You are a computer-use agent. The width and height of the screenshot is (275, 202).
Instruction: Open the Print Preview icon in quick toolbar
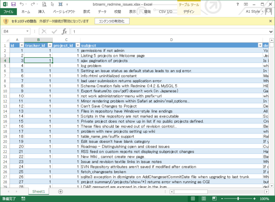[44, 4]
